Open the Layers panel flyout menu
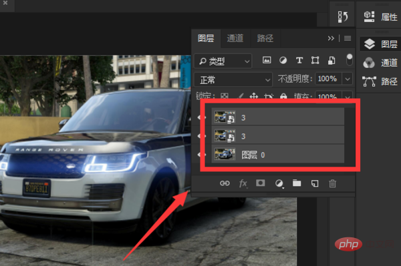Screen dimensions: 401x266 click(x=348, y=38)
